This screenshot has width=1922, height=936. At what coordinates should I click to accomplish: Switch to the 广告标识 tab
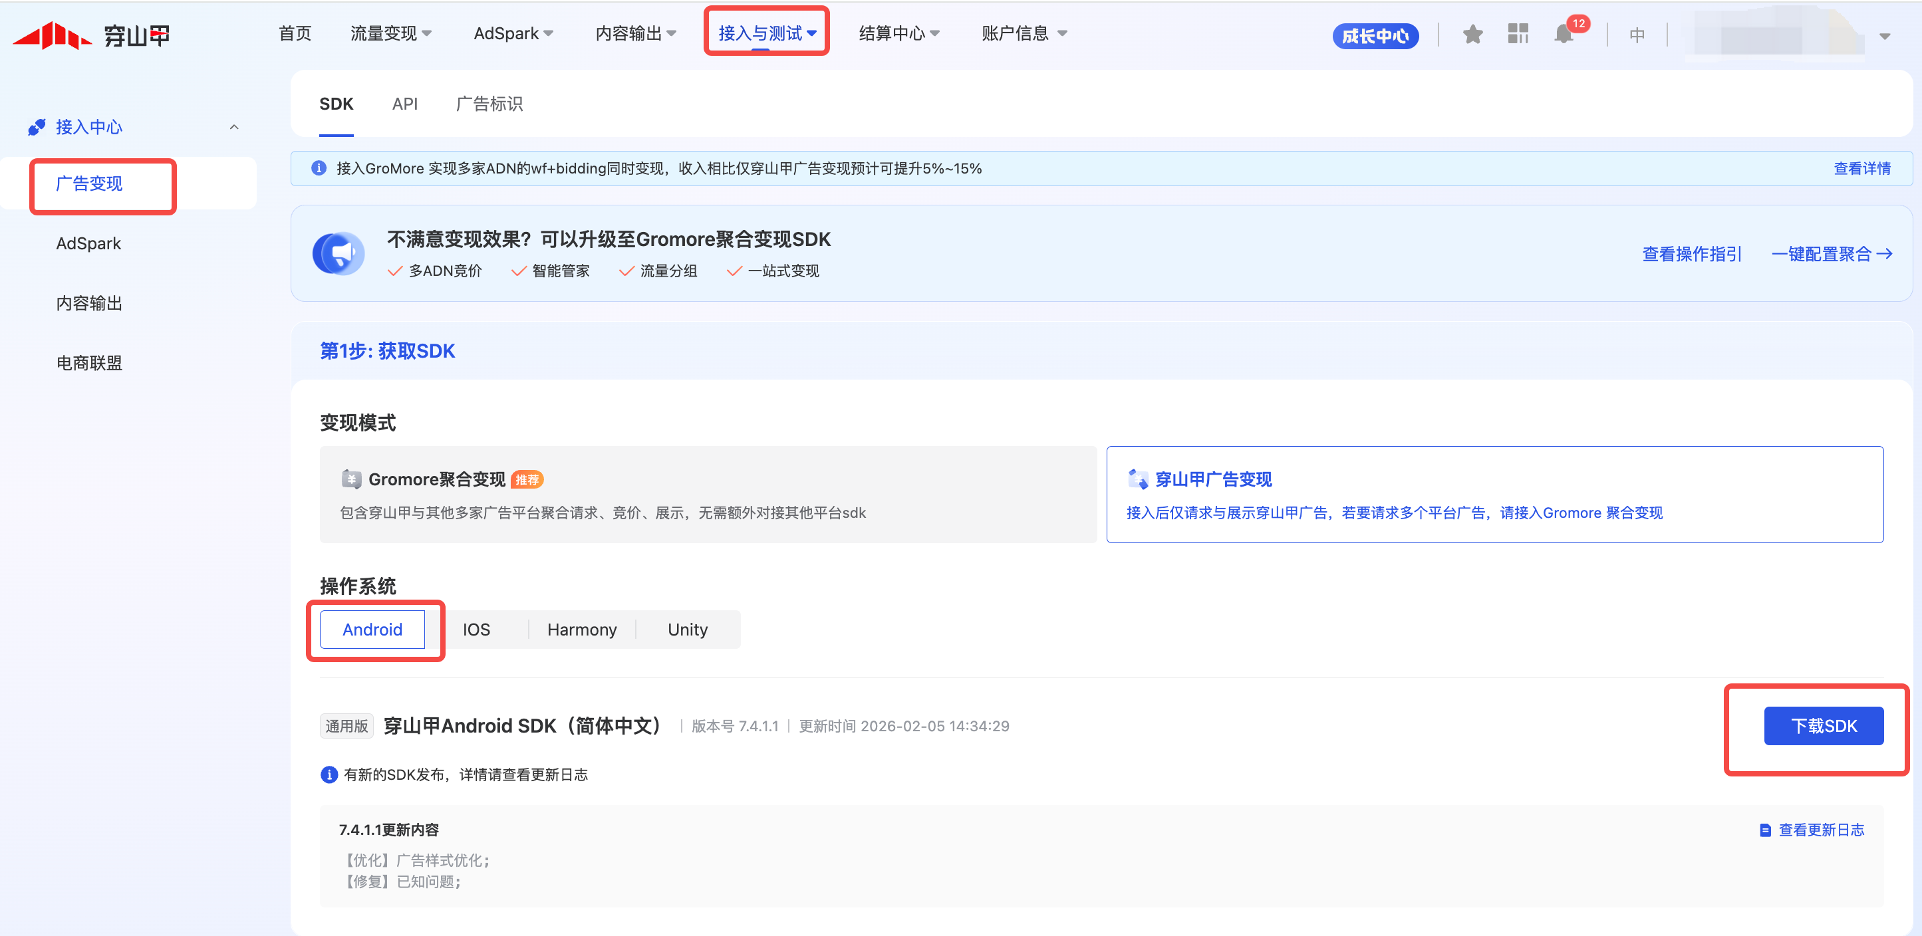click(x=489, y=104)
